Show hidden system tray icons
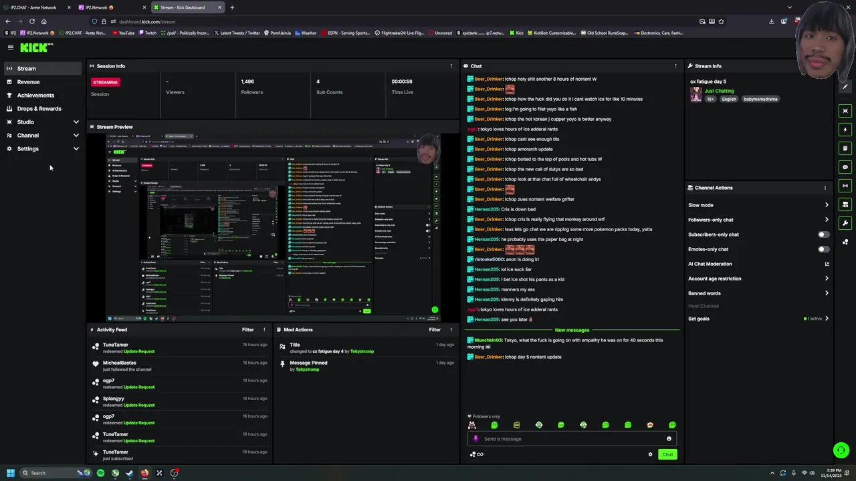This screenshot has width=856, height=481. [x=772, y=473]
